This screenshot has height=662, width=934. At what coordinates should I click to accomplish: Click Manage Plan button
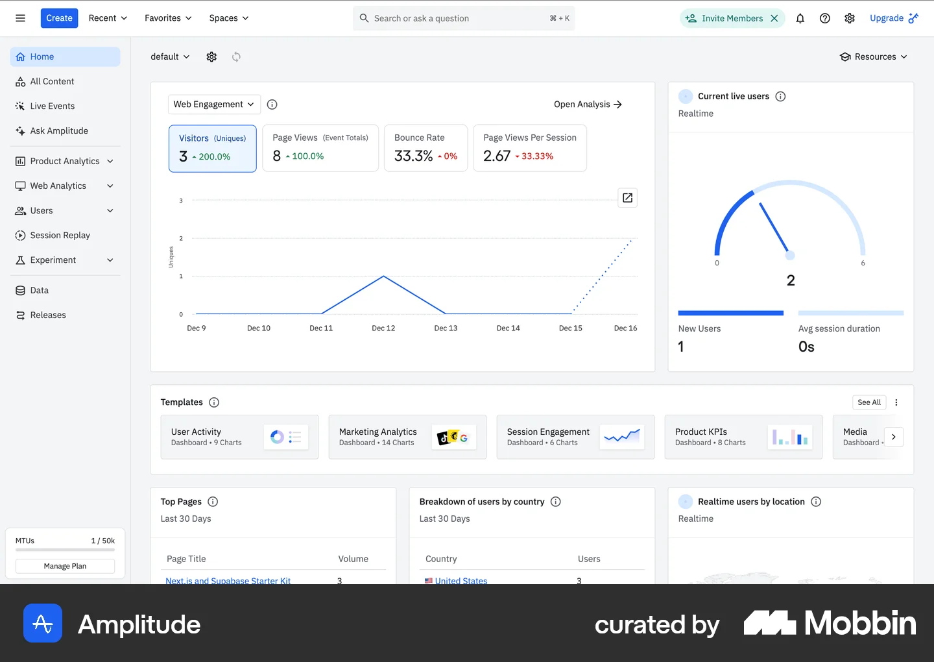(x=65, y=567)
